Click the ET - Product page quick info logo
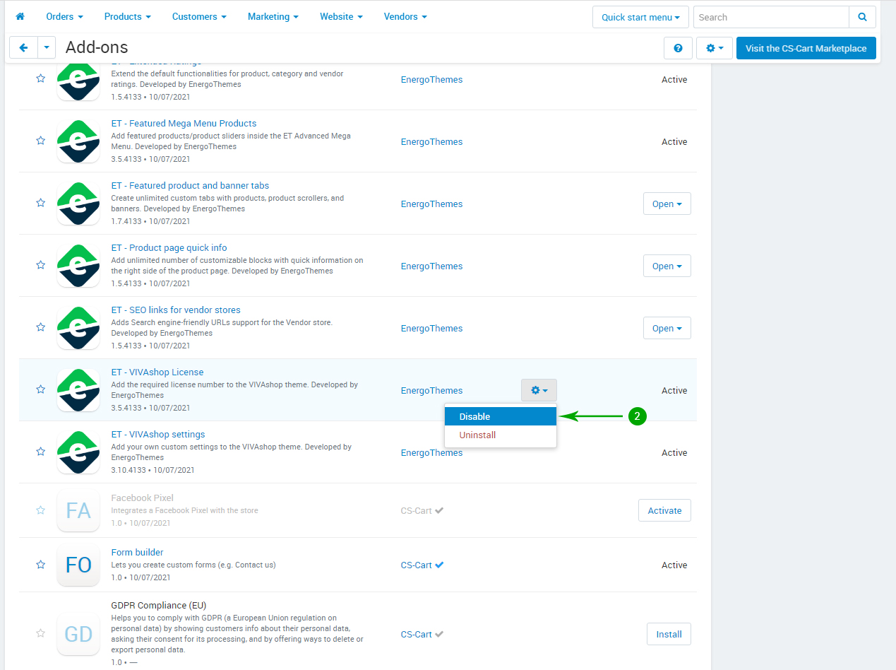This screenshot has width=896, height=670. pos(78,266)
